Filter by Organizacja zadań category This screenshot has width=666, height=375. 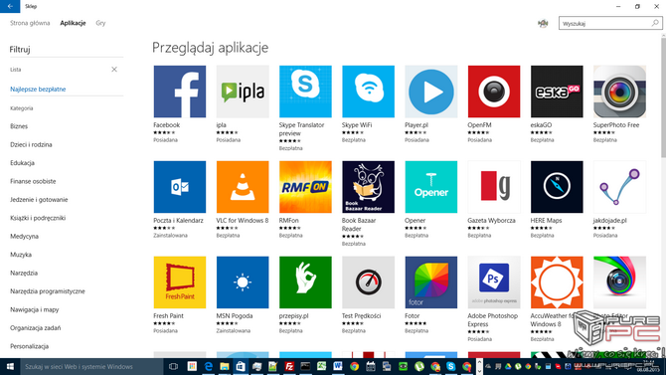coord(35,328)
